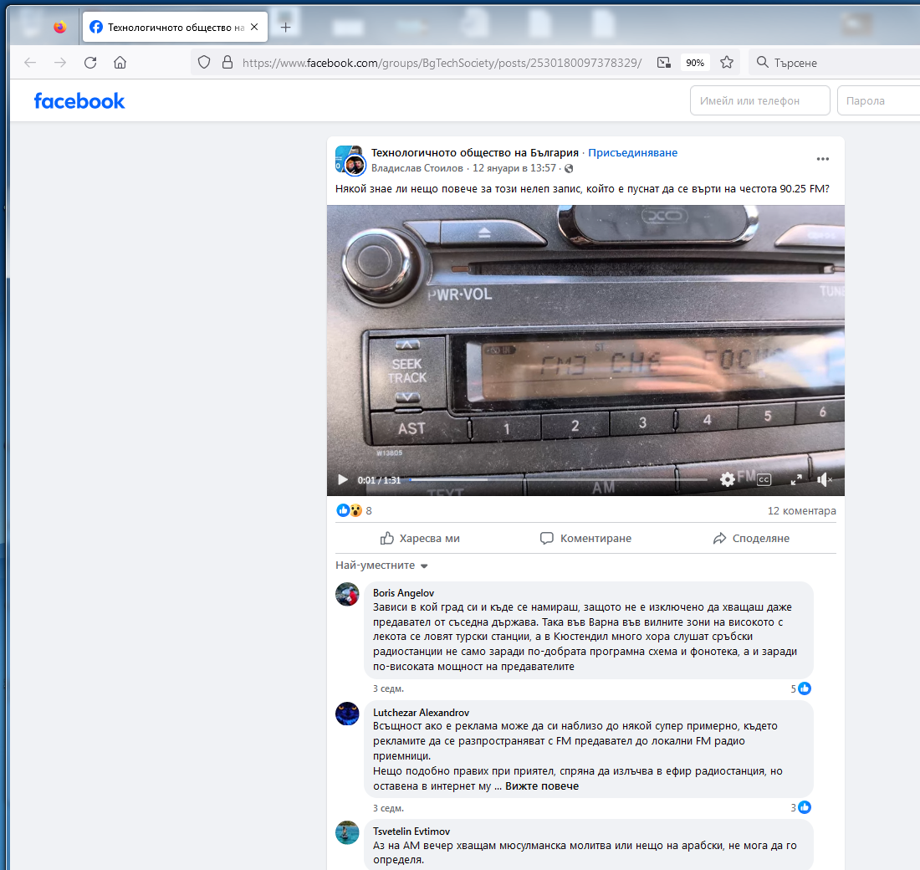Click Boris Angelov's avatar
Image resolution: width=920 pixels, height=870 pixels.
347,594
